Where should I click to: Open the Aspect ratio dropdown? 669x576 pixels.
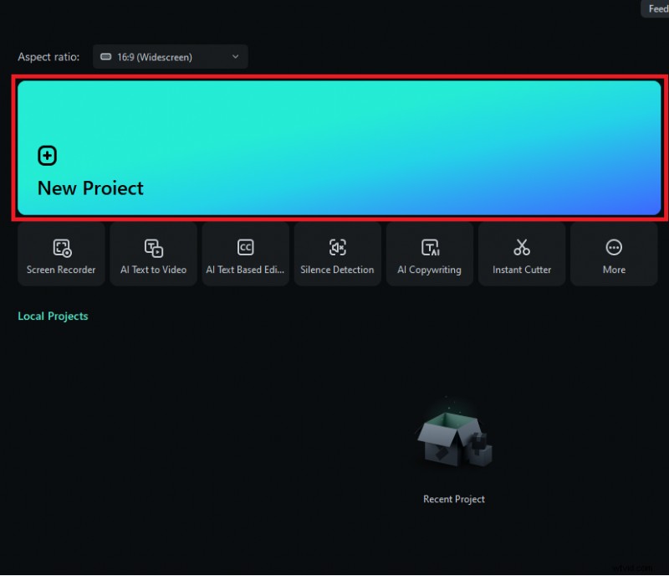click(x=170, y=57)
